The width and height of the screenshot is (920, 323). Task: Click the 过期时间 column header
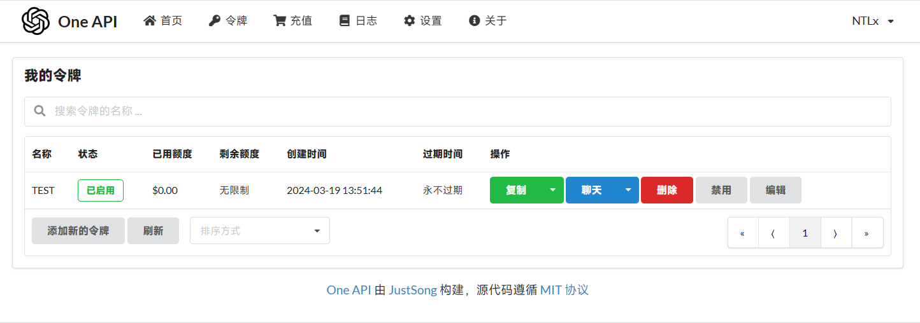click(x=443, y=154)
